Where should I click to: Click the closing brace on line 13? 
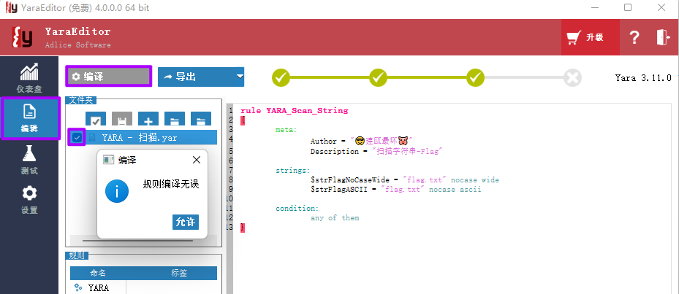pos(243,228)
